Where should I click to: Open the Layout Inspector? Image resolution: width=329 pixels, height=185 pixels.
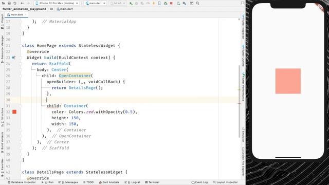225,182
